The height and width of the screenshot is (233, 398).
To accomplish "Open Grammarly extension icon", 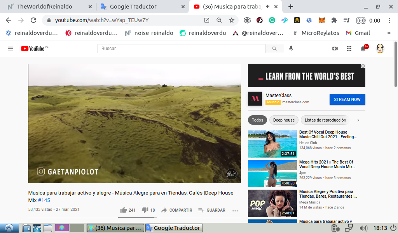I will 272,20.
